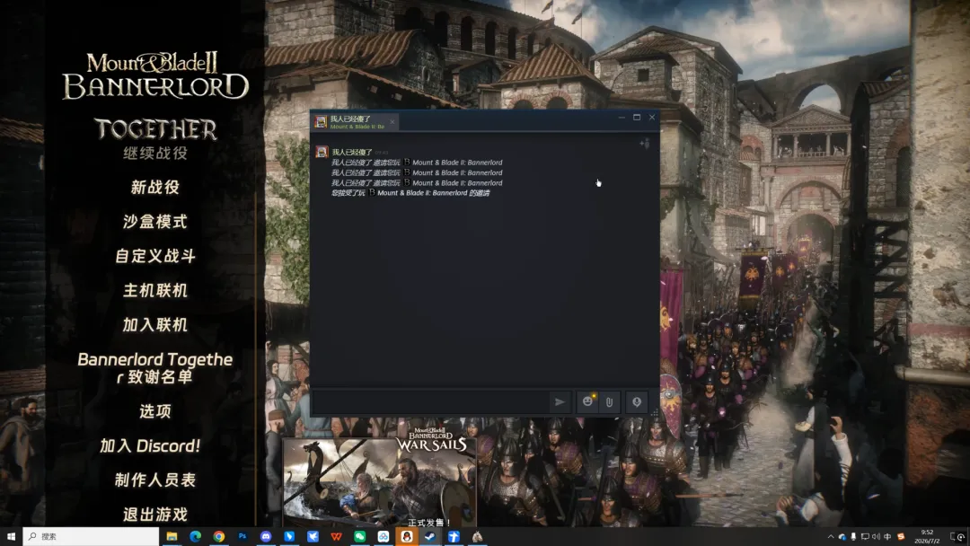Toggle the Chinese input method indicator
This screenshot has width=970, height=546.
point(887,537)
